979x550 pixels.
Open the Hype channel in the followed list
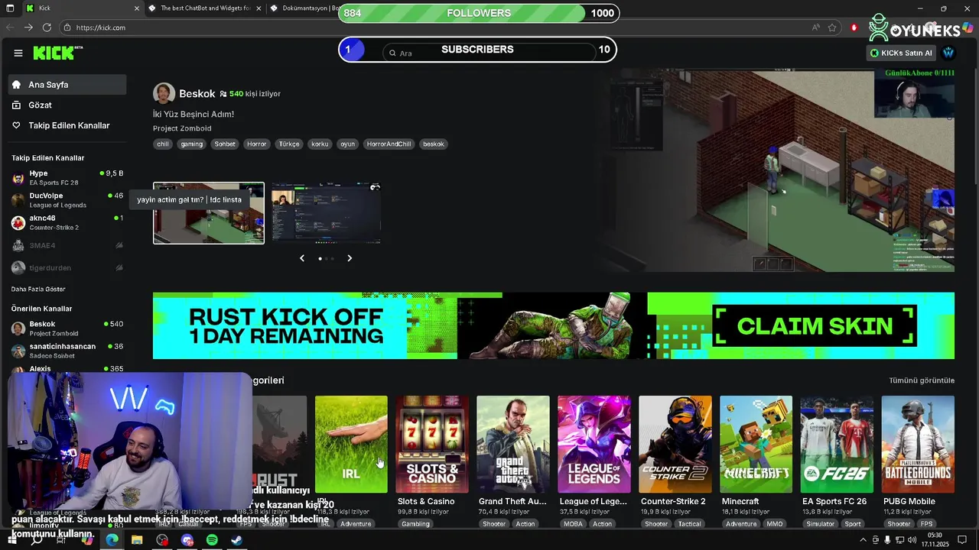coord(67,178)
